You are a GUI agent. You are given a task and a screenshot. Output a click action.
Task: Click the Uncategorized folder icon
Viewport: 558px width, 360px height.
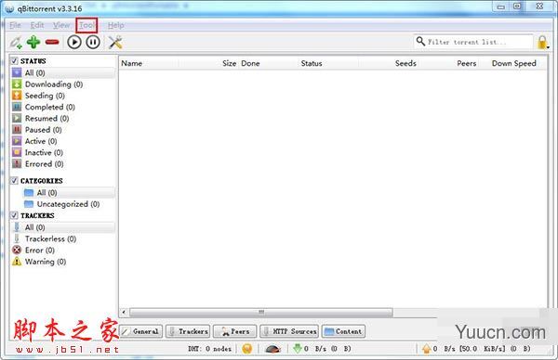(x=29, y=204)
